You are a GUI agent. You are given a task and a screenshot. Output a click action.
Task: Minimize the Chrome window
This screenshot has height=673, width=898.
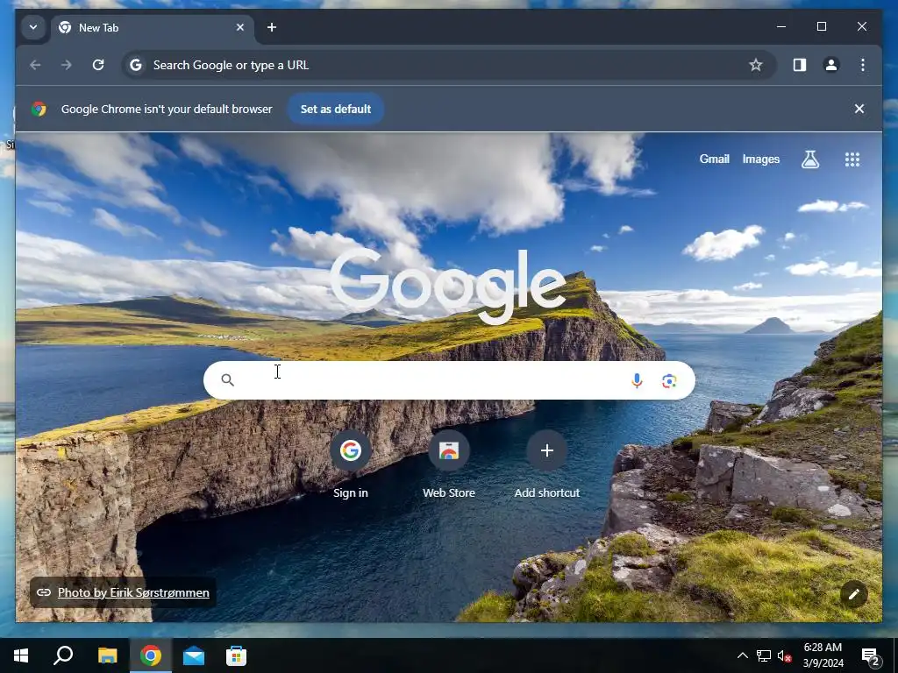(x=781, y=26)
